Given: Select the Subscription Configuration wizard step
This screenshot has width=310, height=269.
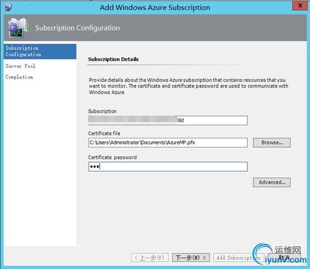Looking at the screenshot, I should pos(40,51).
